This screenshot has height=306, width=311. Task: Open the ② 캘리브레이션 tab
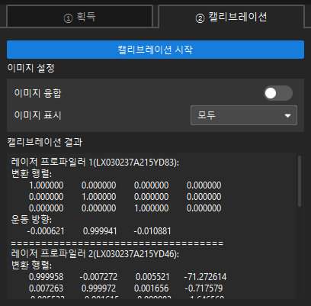(231, 17)
